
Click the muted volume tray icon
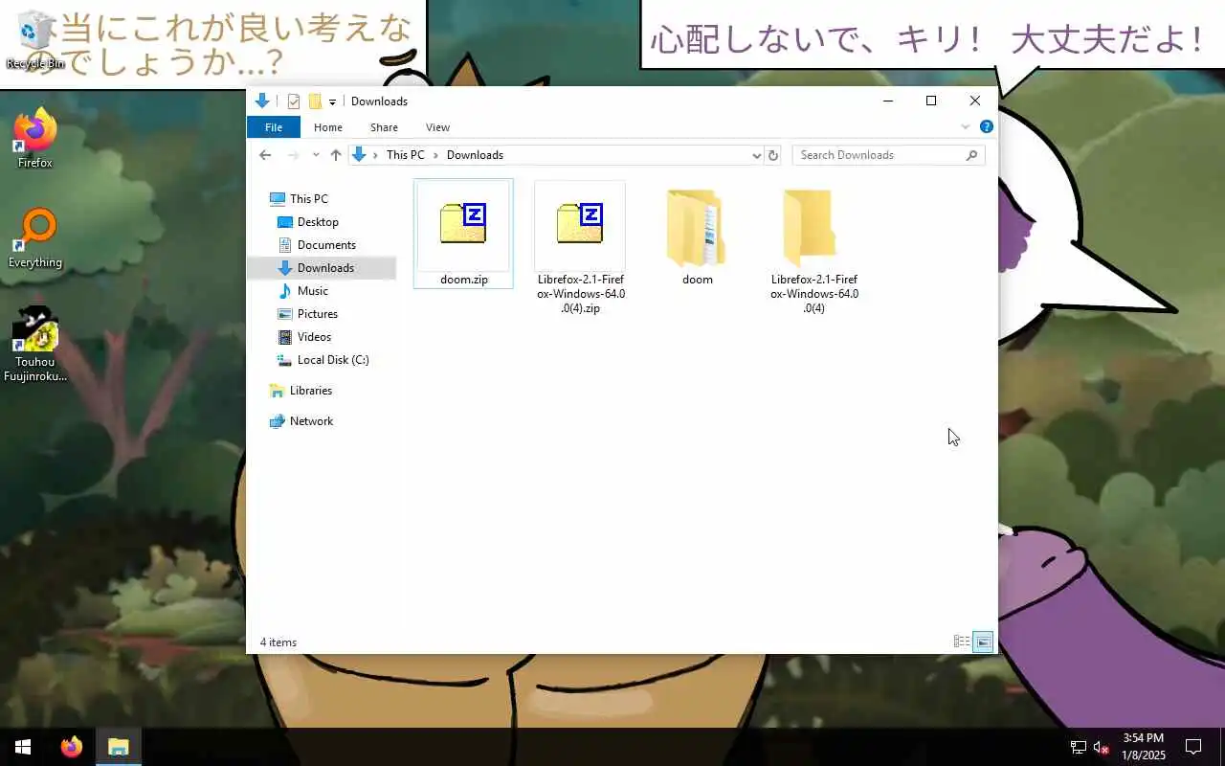click(x=1102, y=747)
